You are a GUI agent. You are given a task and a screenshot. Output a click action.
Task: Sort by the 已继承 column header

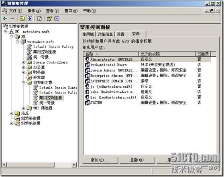pos(203,54)
